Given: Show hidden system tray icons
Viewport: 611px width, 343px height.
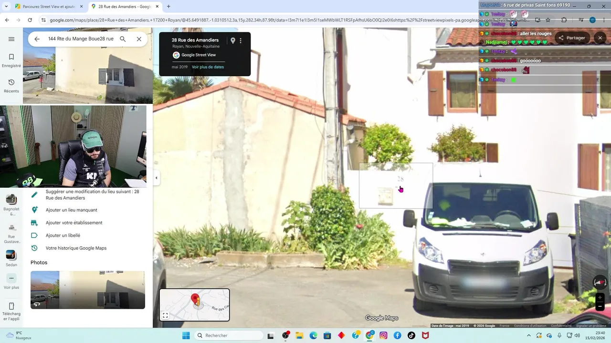Looking at the screenshot, I should 528,335.
